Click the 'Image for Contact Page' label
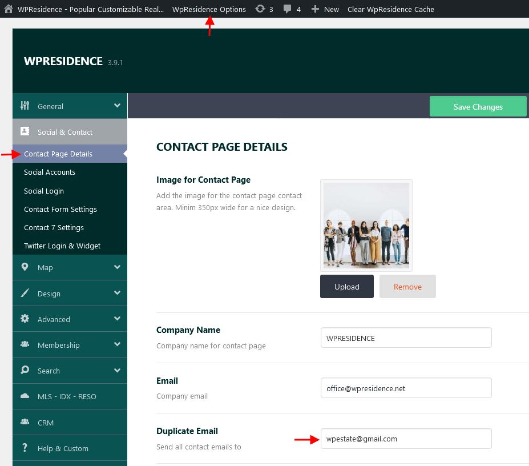The width and height of the screenshot is (529, 466). tap(203, 180)
